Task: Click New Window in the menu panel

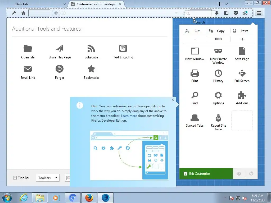Action: [195, 54]
